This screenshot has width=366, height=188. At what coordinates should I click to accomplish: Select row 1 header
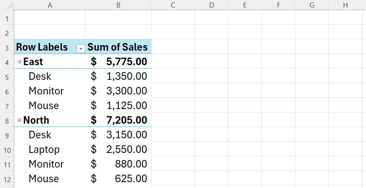[x=7, y=17]
